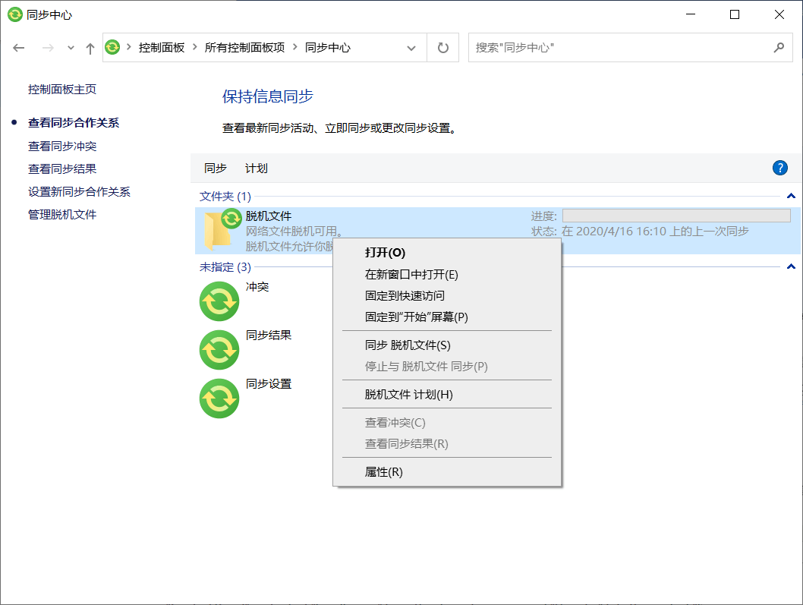Minimize the 同步中心 window
803x605 pixels.
click(691, 14)
